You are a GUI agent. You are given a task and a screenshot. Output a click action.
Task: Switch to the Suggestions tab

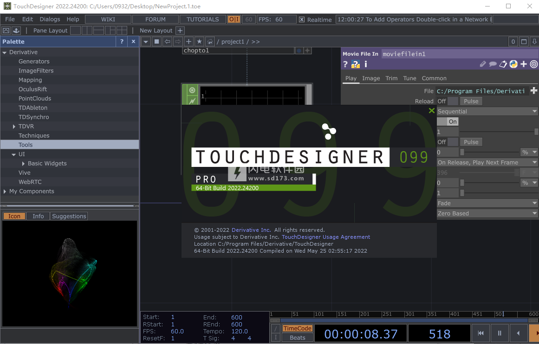click(69, 217)
